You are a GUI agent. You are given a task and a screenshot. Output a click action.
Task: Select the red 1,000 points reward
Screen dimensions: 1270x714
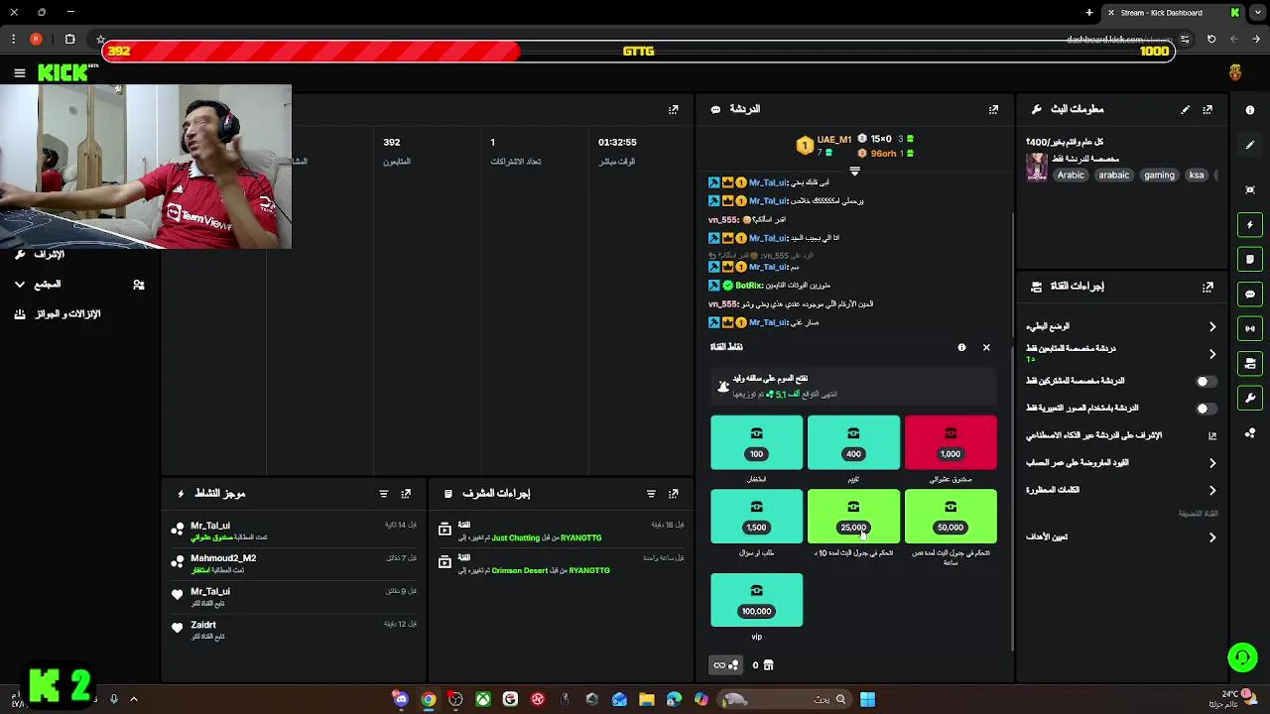click(951, 442)
